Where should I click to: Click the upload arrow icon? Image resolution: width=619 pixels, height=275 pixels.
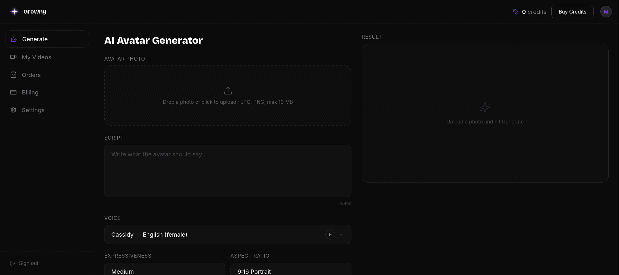[228, 91]
